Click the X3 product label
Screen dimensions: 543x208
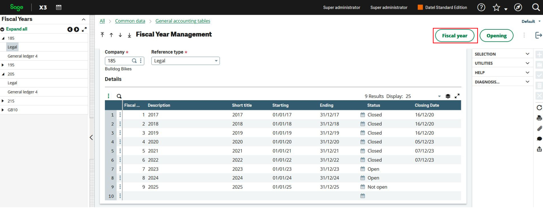[43, 7]
